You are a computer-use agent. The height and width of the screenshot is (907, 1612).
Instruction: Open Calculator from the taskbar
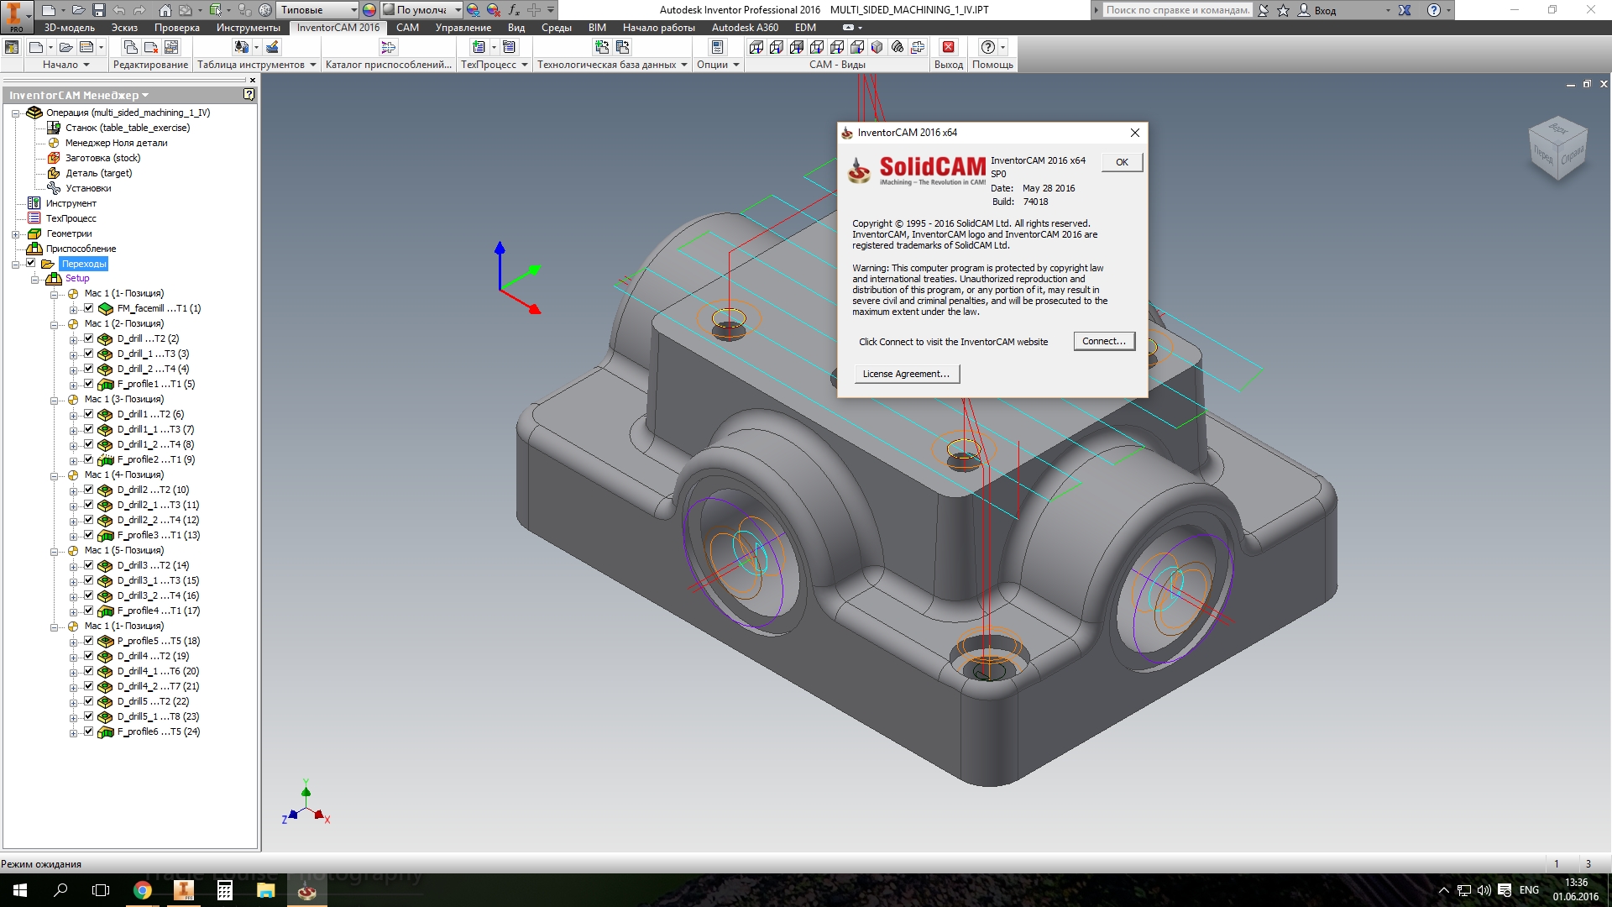coord(224,890)
